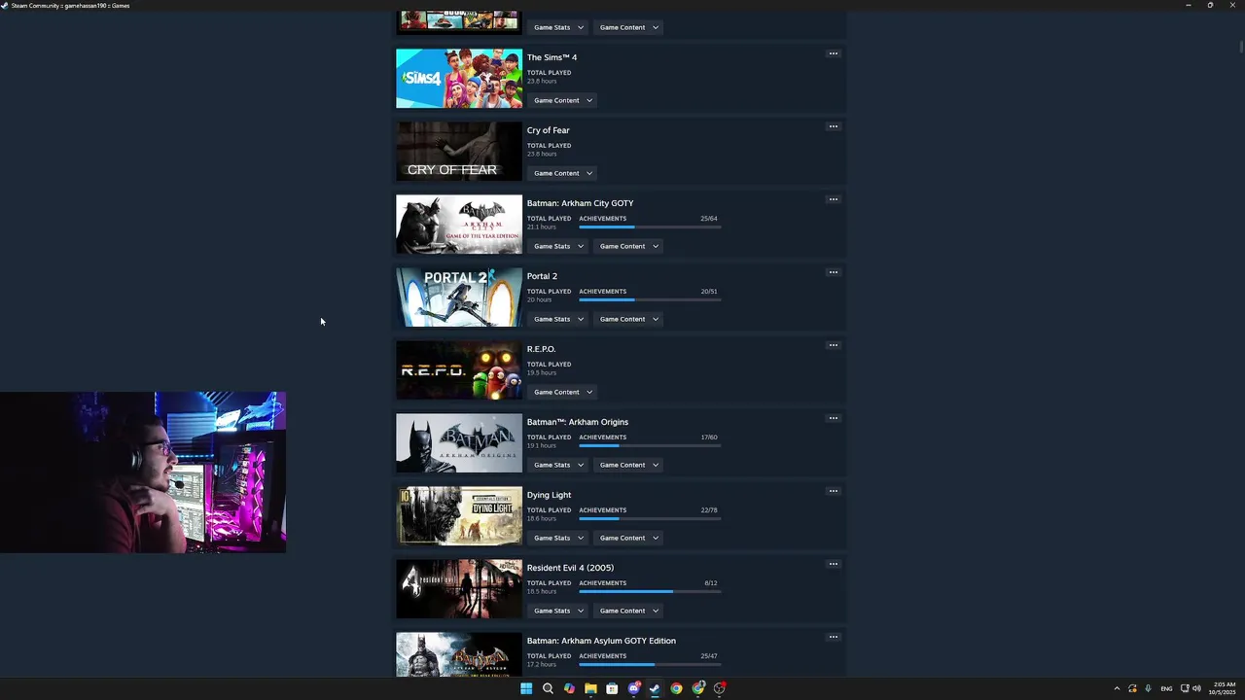Image resolution: width=1245 pixels, height=700 pixels.
Task: Click R.E.P.O. game thumbnail
Action: [459, 370]
